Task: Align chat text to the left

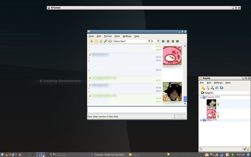Action: click(x=163, y=41)
